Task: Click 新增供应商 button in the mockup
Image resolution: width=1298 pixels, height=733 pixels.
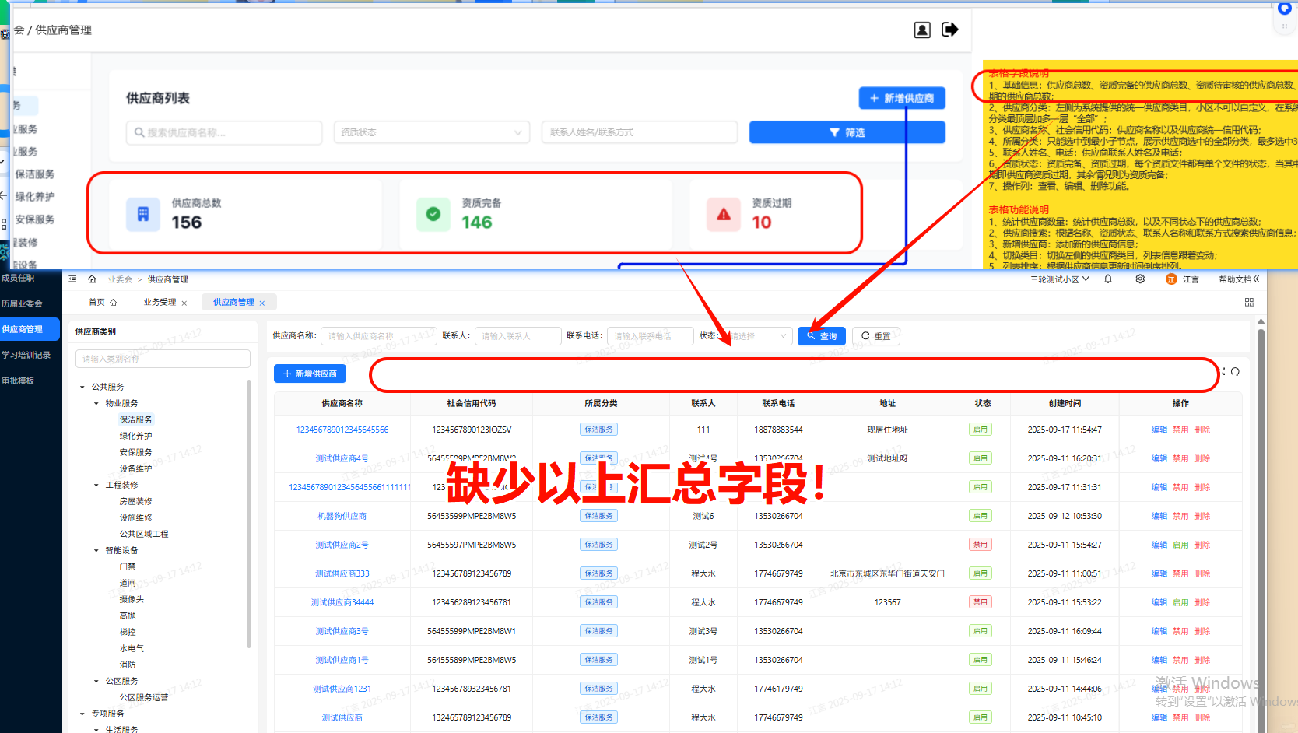Action: (x=902, y=98)
